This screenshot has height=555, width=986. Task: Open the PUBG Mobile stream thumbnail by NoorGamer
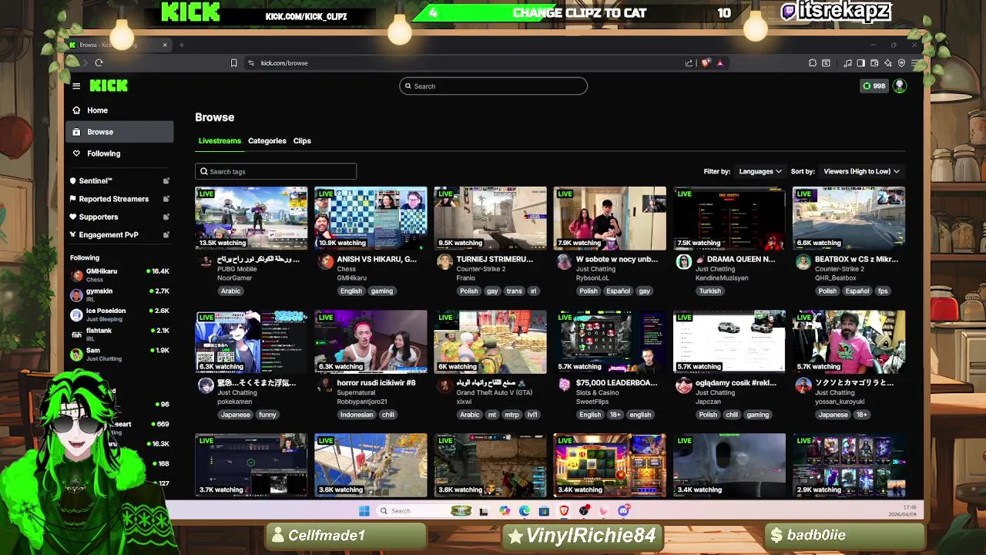coord(251,218)
